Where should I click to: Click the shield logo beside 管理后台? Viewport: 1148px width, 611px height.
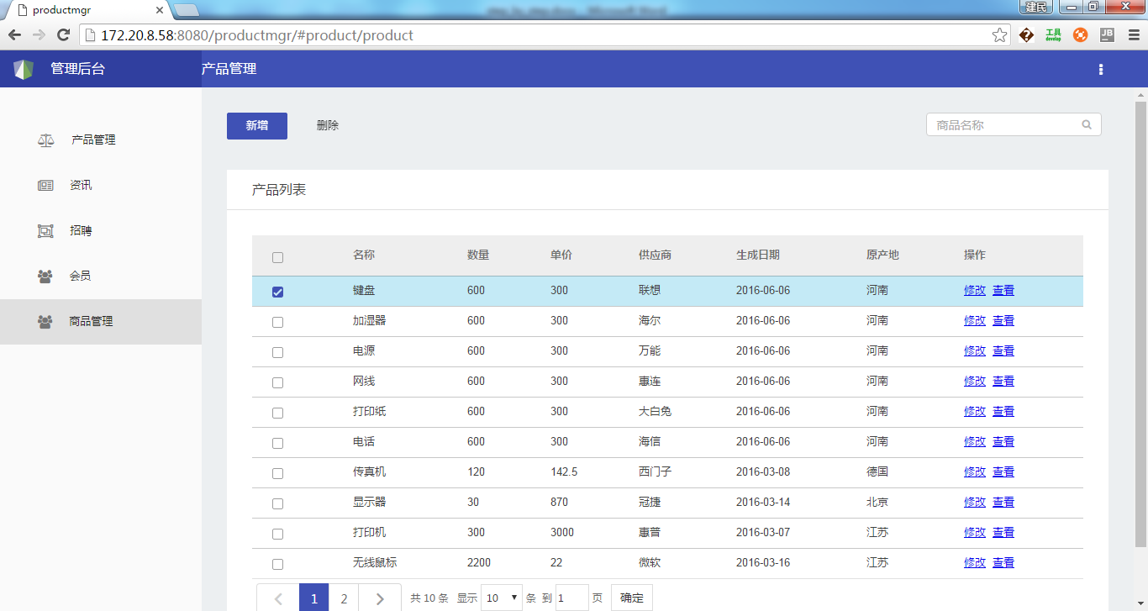pyautogui.click(x=24, y=70)
